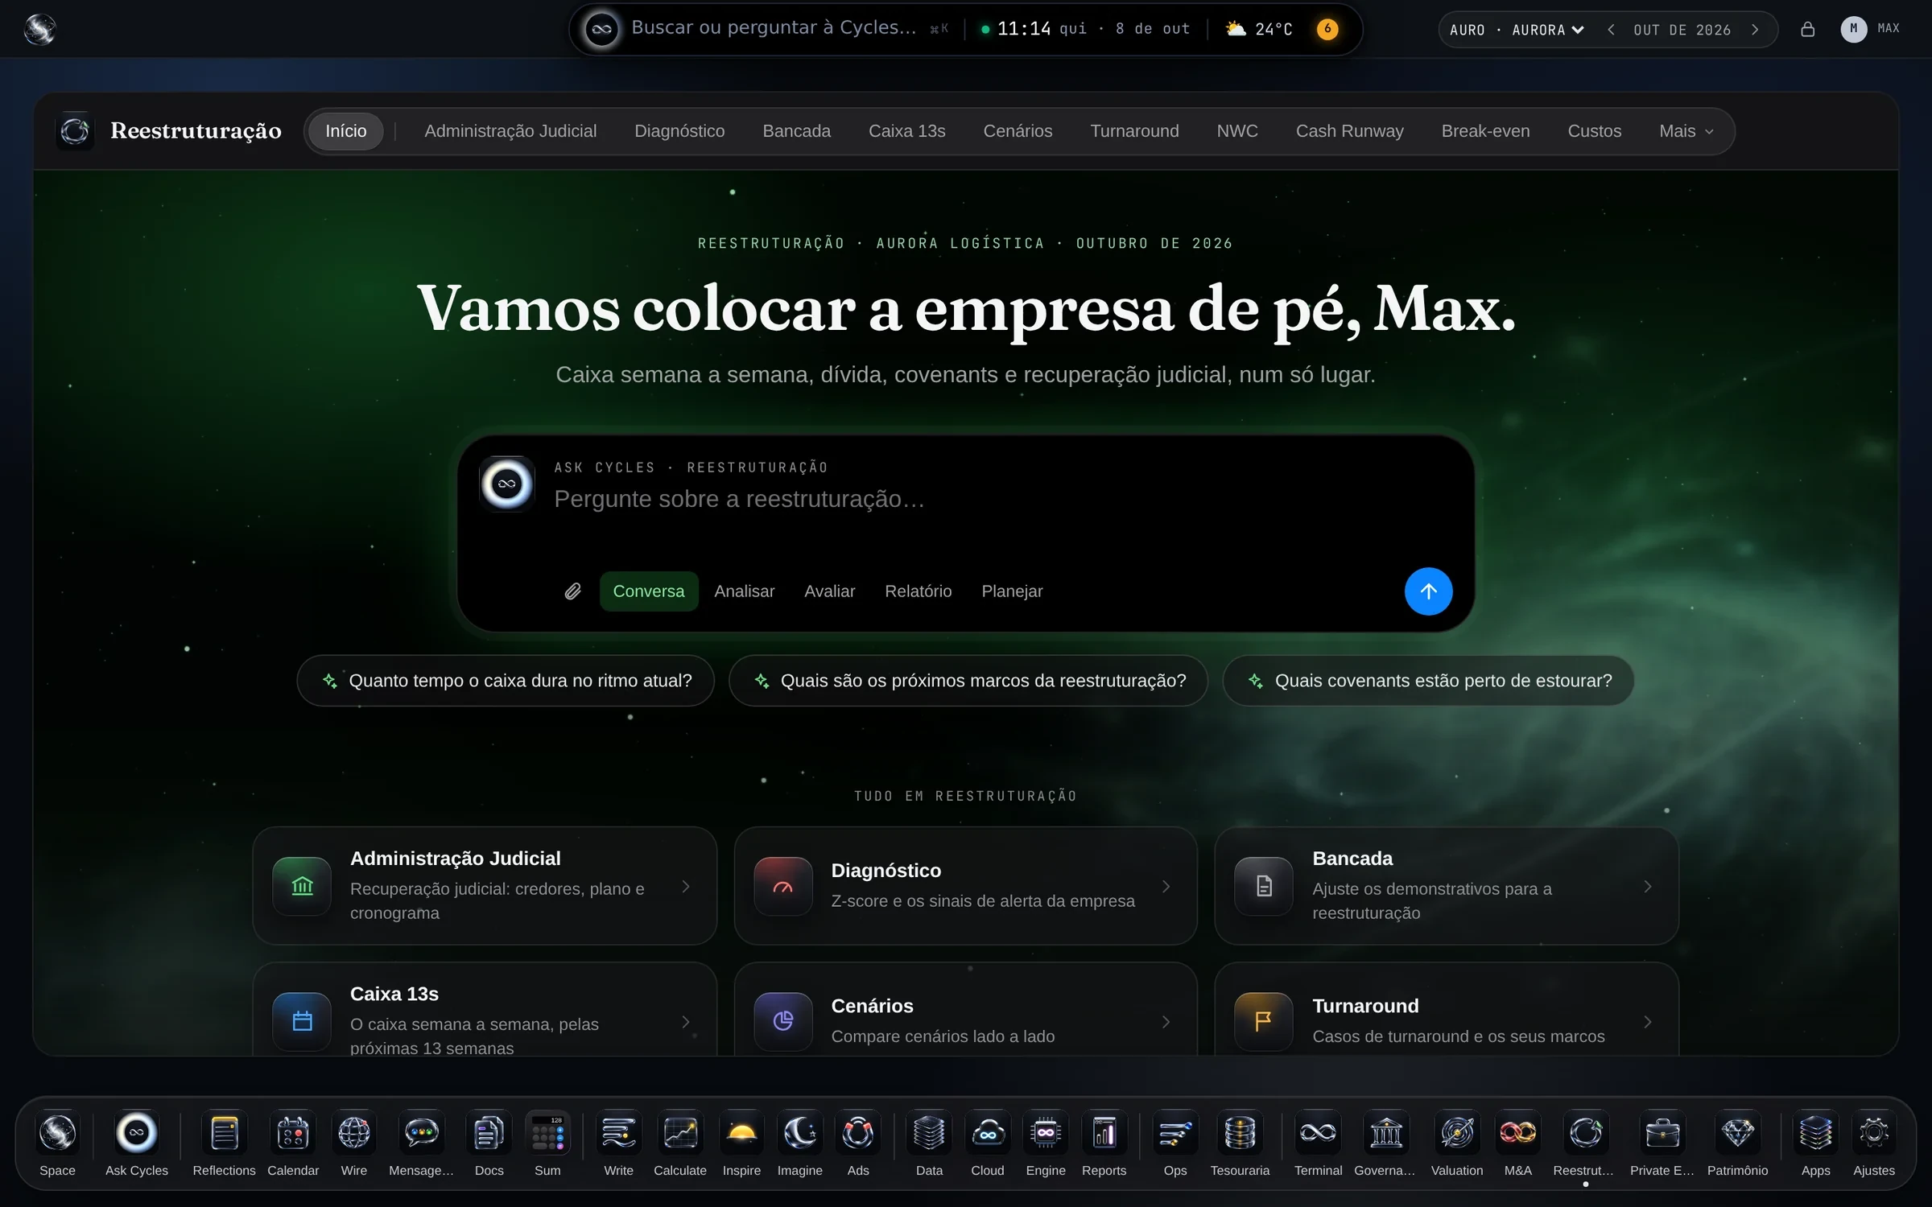Switch to the Cash Runway tab

click(x=1349, y=131)
